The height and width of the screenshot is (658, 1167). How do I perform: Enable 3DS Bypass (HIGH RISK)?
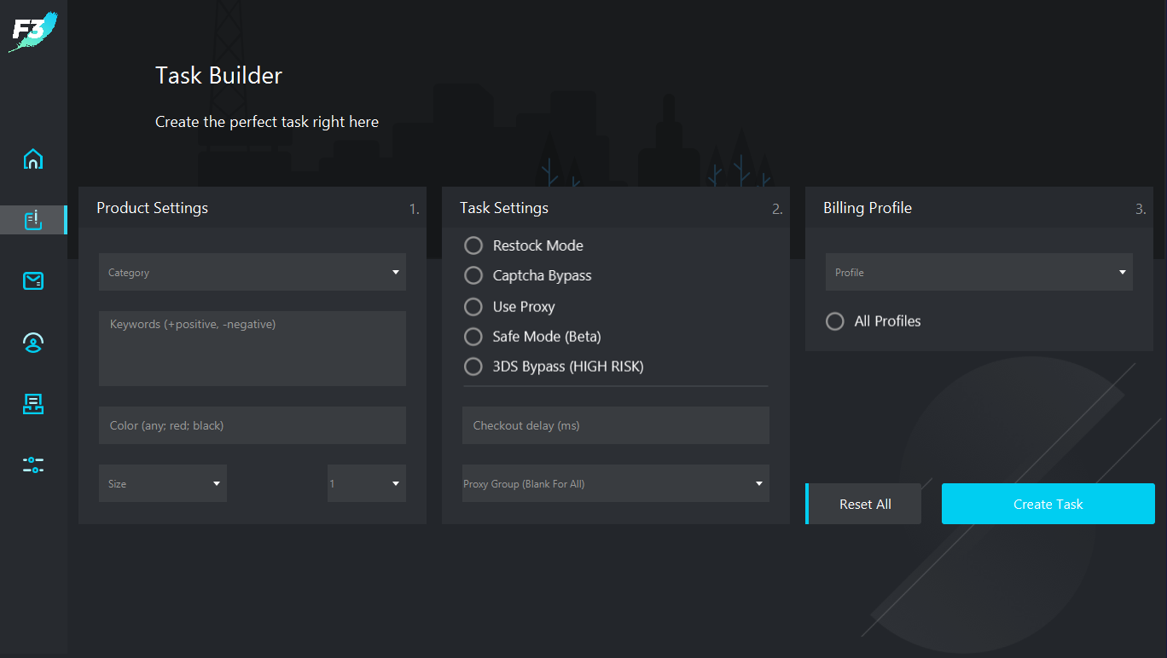click(x=473, y=367)
